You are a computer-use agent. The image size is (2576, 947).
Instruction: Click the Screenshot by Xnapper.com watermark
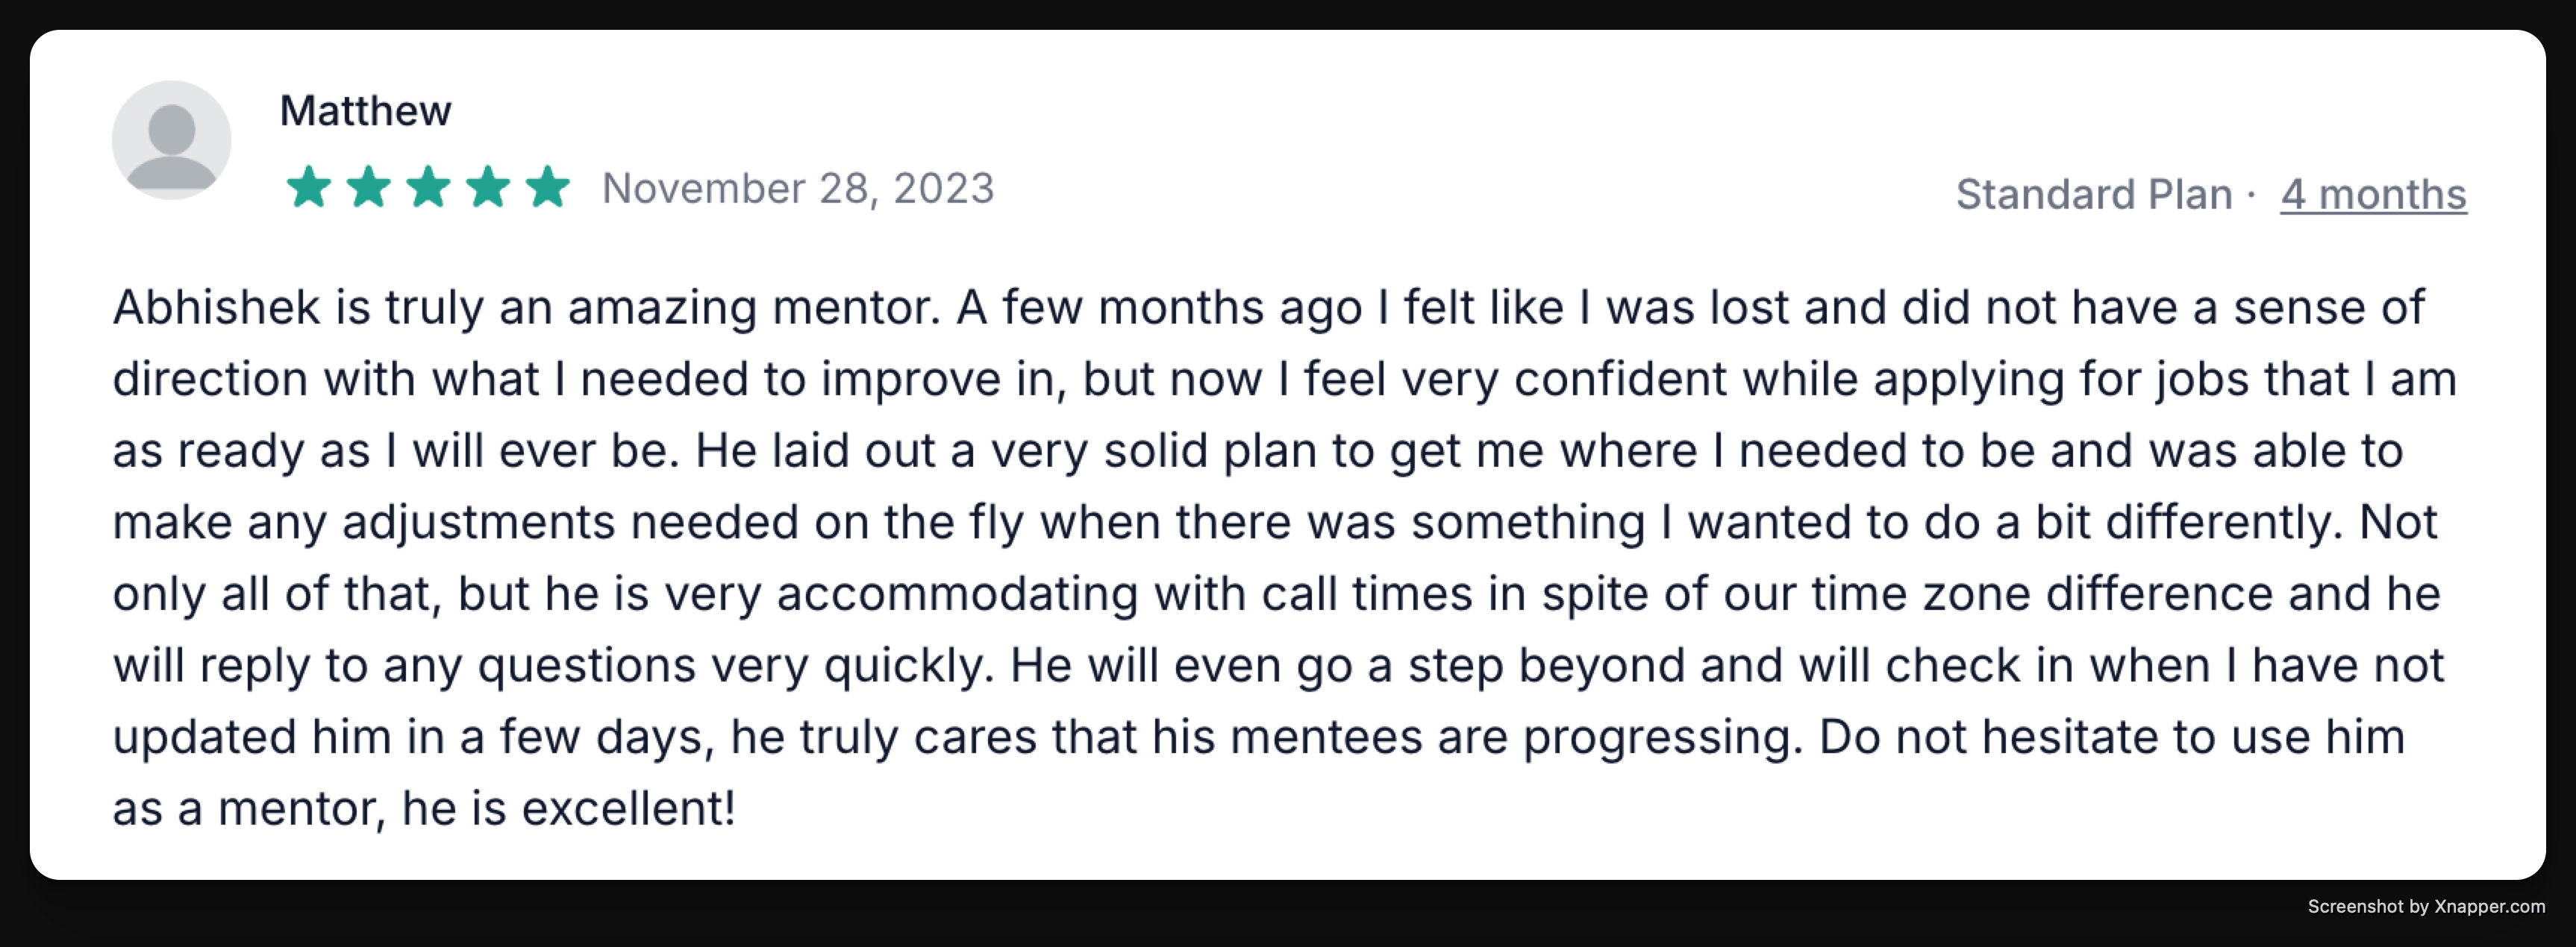click(2426, 906)
